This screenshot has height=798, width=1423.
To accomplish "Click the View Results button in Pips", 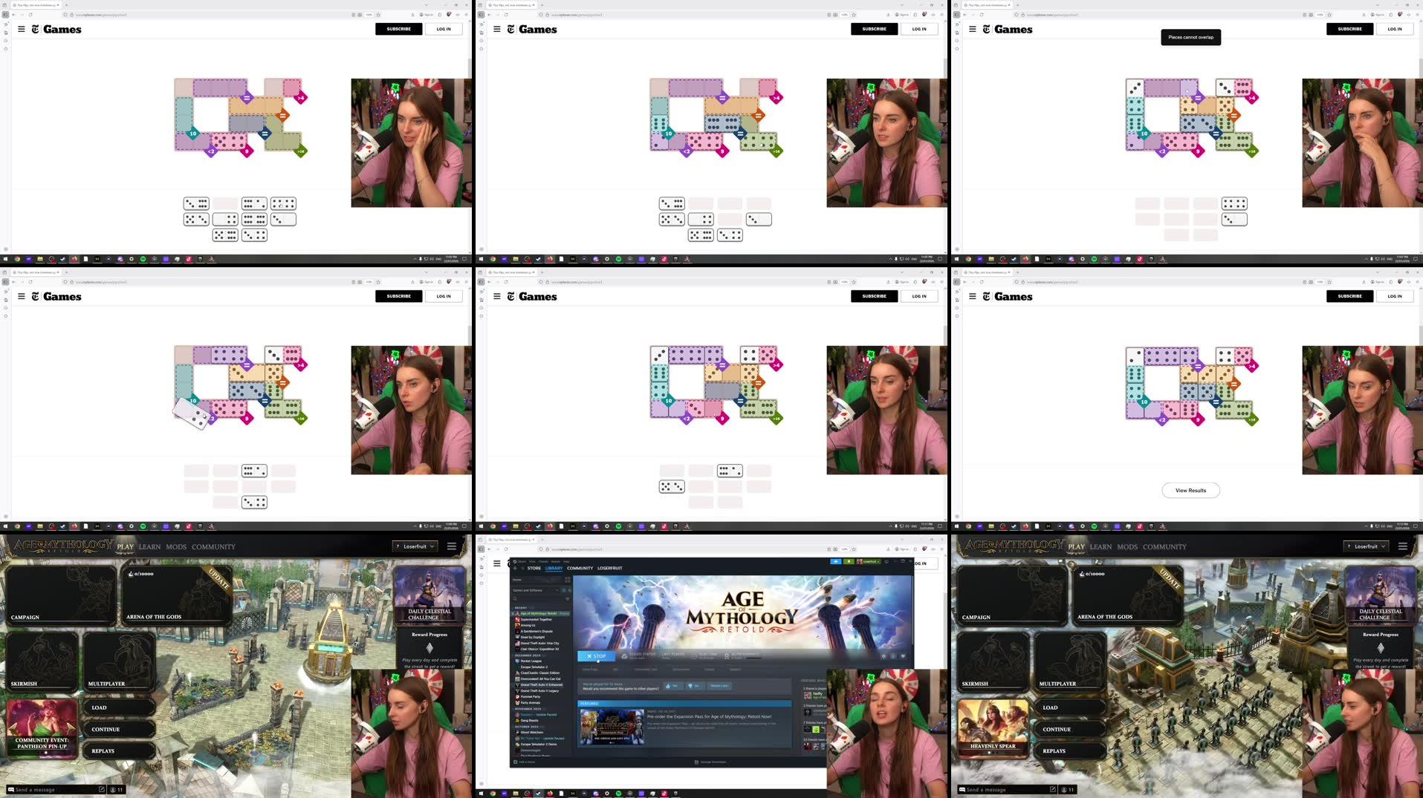I will tap(1190, 490).
